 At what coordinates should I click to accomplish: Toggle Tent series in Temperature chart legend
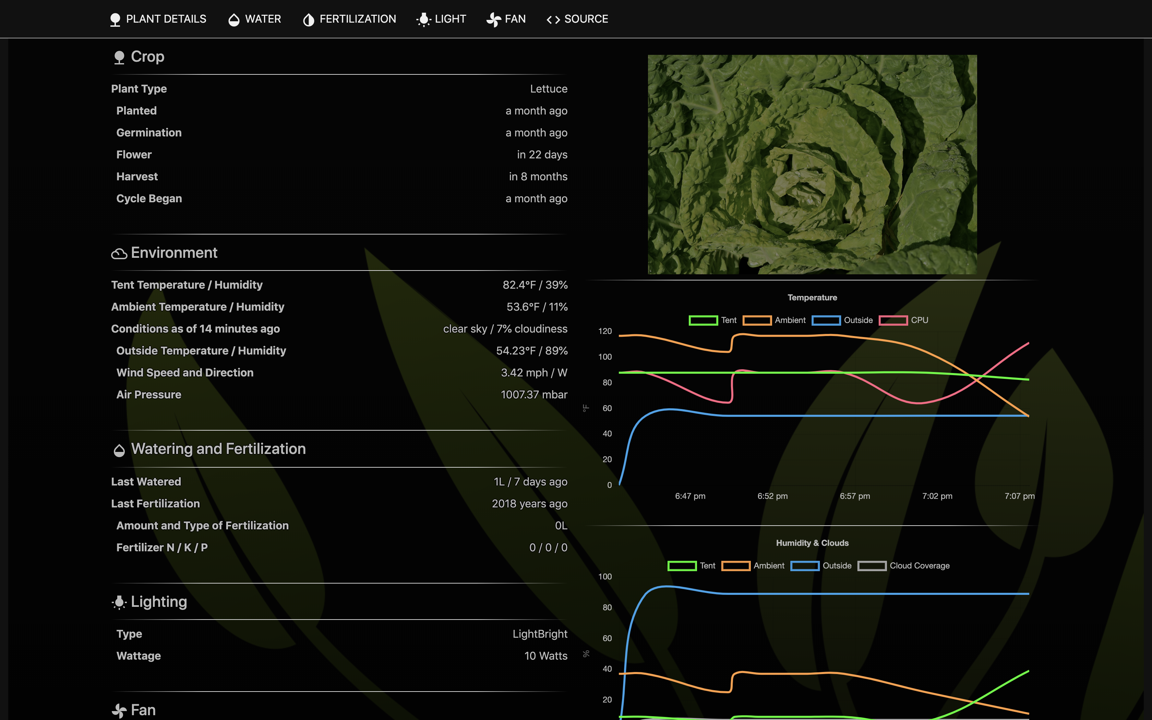(x=712, y=321)
